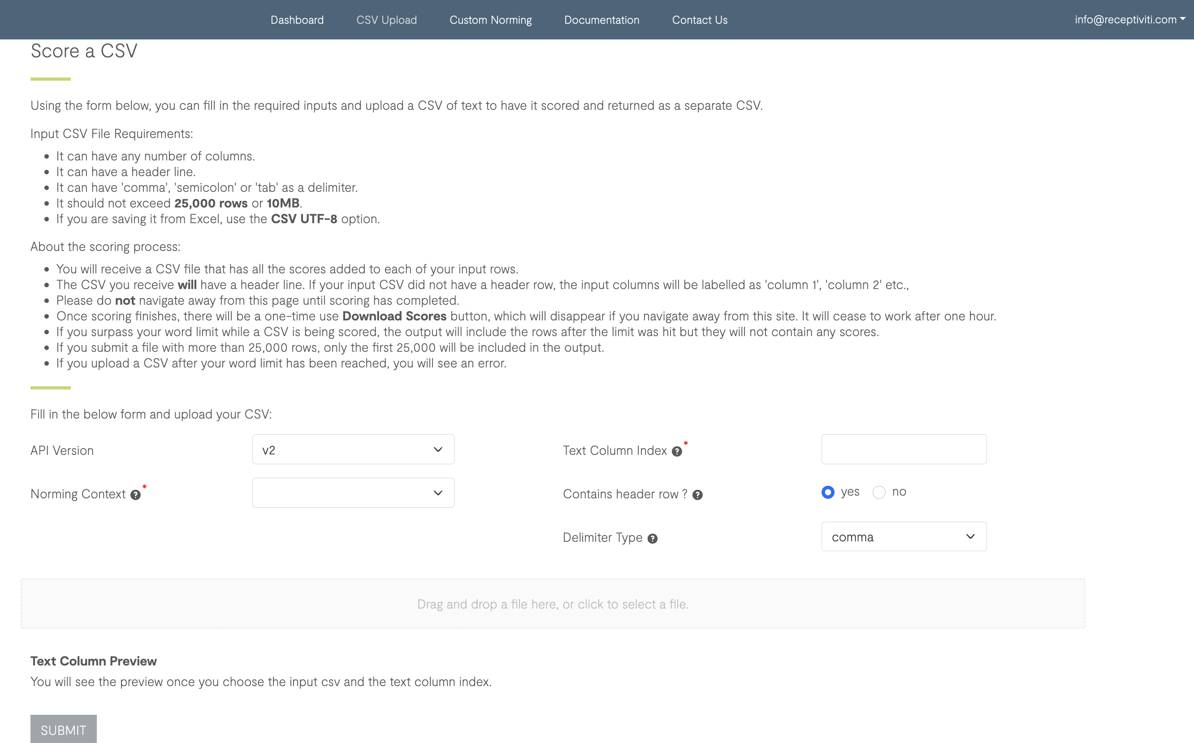1194x743 pixels.
Task: Click the 'Text Column Preview' heading
Action: (93, 661)
